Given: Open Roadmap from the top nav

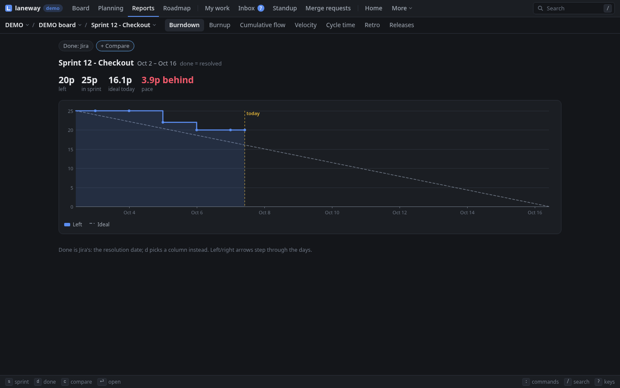Looking at the screenshot, I should click(177, 8).
